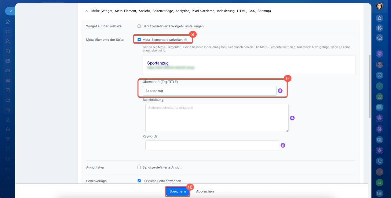Toggle Benutzerdefinierte Ansicht checkbox
This screenshot has width=391, height=198.
[139, 167]
